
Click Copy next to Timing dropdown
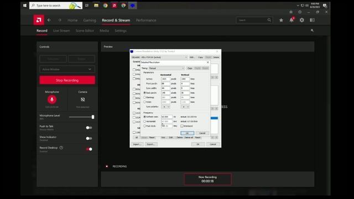[x=190, y=68]
